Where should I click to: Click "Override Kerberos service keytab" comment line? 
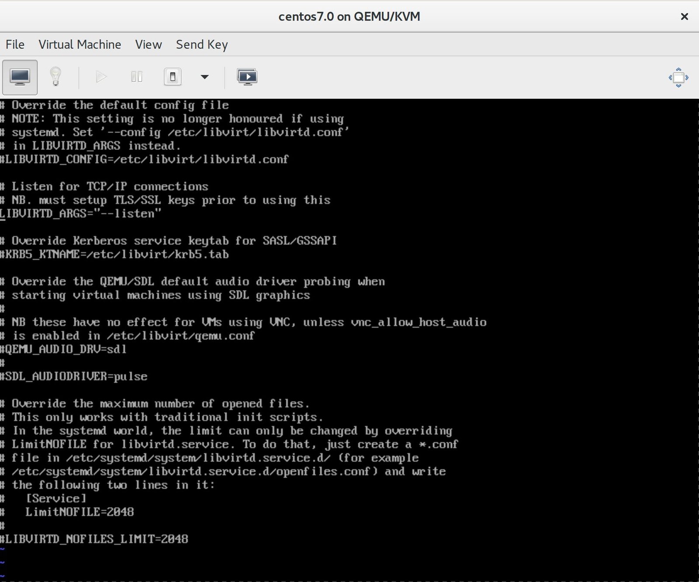point(169,241)
